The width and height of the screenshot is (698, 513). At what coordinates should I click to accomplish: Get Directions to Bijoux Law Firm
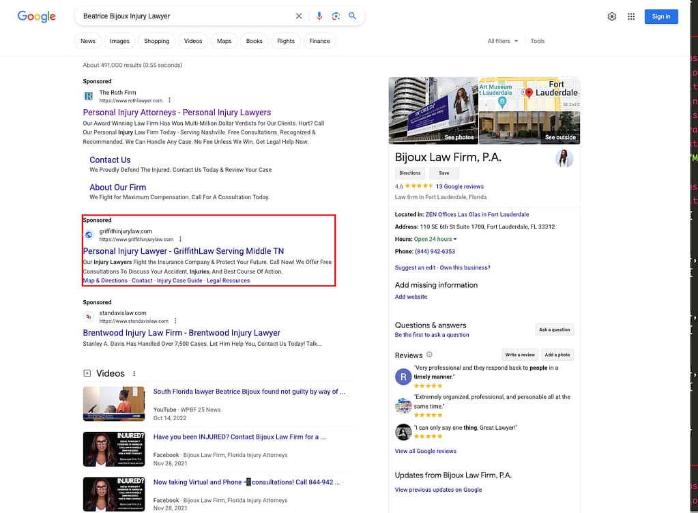coord(409,173)
